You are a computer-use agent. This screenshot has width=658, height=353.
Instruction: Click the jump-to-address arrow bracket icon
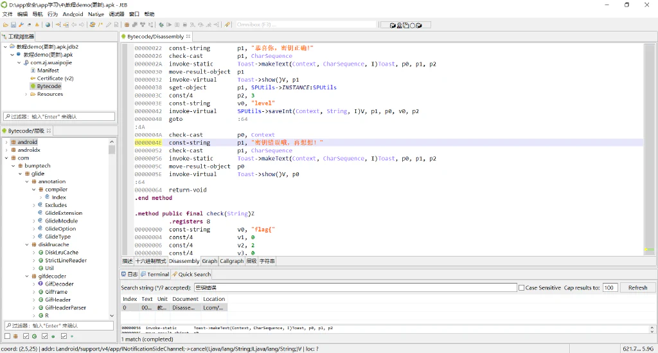(58, 25)
